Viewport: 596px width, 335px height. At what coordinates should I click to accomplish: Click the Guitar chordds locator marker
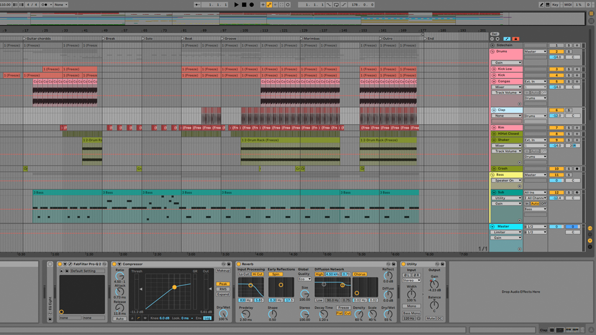[37, 38]
